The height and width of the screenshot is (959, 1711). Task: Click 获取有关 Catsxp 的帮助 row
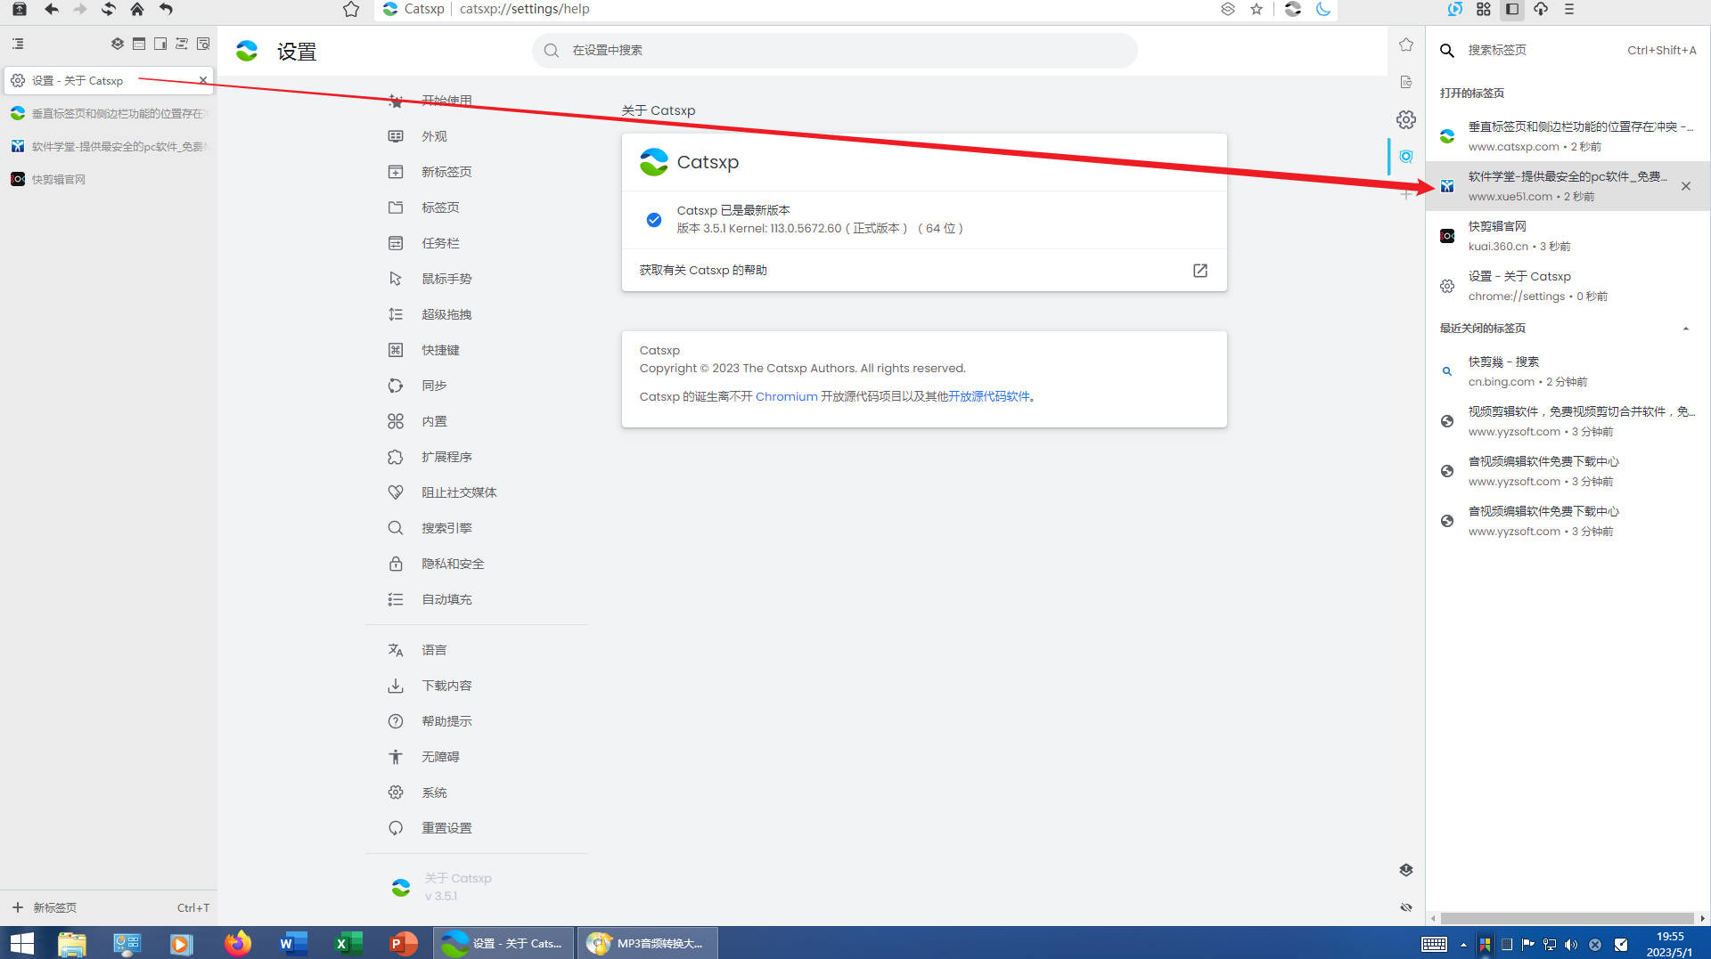(x=924, y=271)
